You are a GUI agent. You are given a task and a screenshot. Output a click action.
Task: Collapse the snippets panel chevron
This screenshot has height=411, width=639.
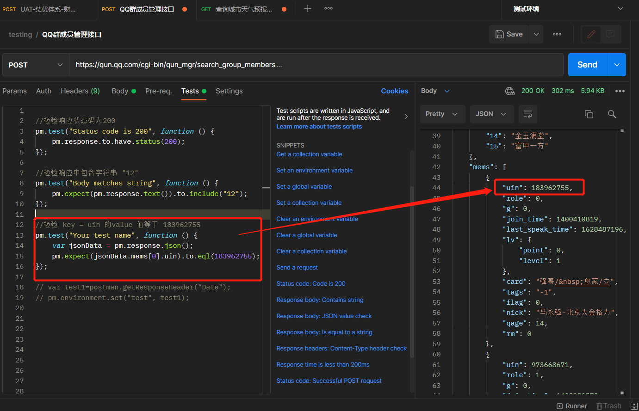406,117
